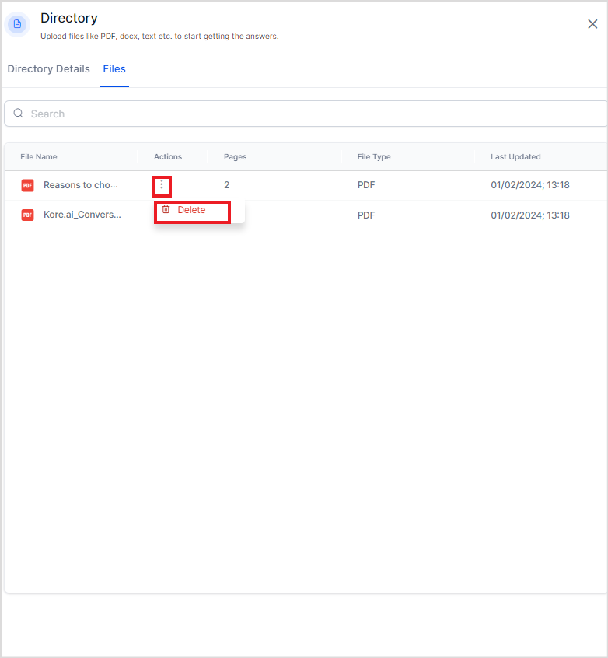This screenshot has width=608, height=658.
Task: Open the 'Reasons to cho...' file name
Action: tap(81, 185)
